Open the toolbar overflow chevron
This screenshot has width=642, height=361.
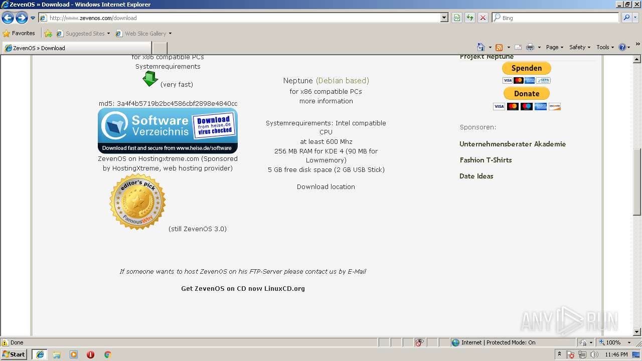(638, 44)
